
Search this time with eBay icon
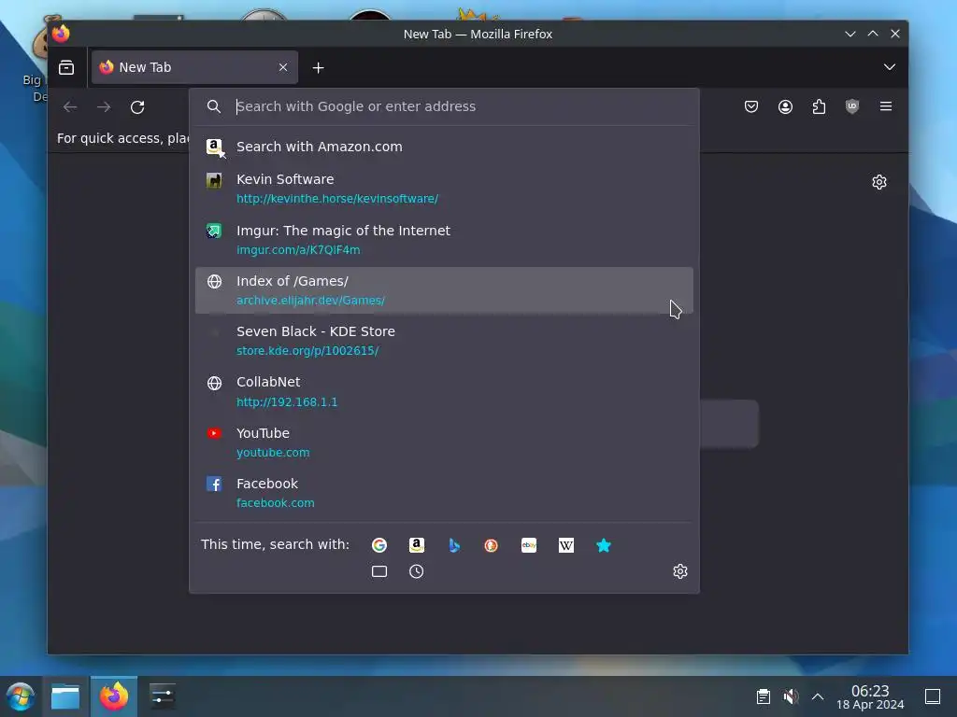(529, 545)
